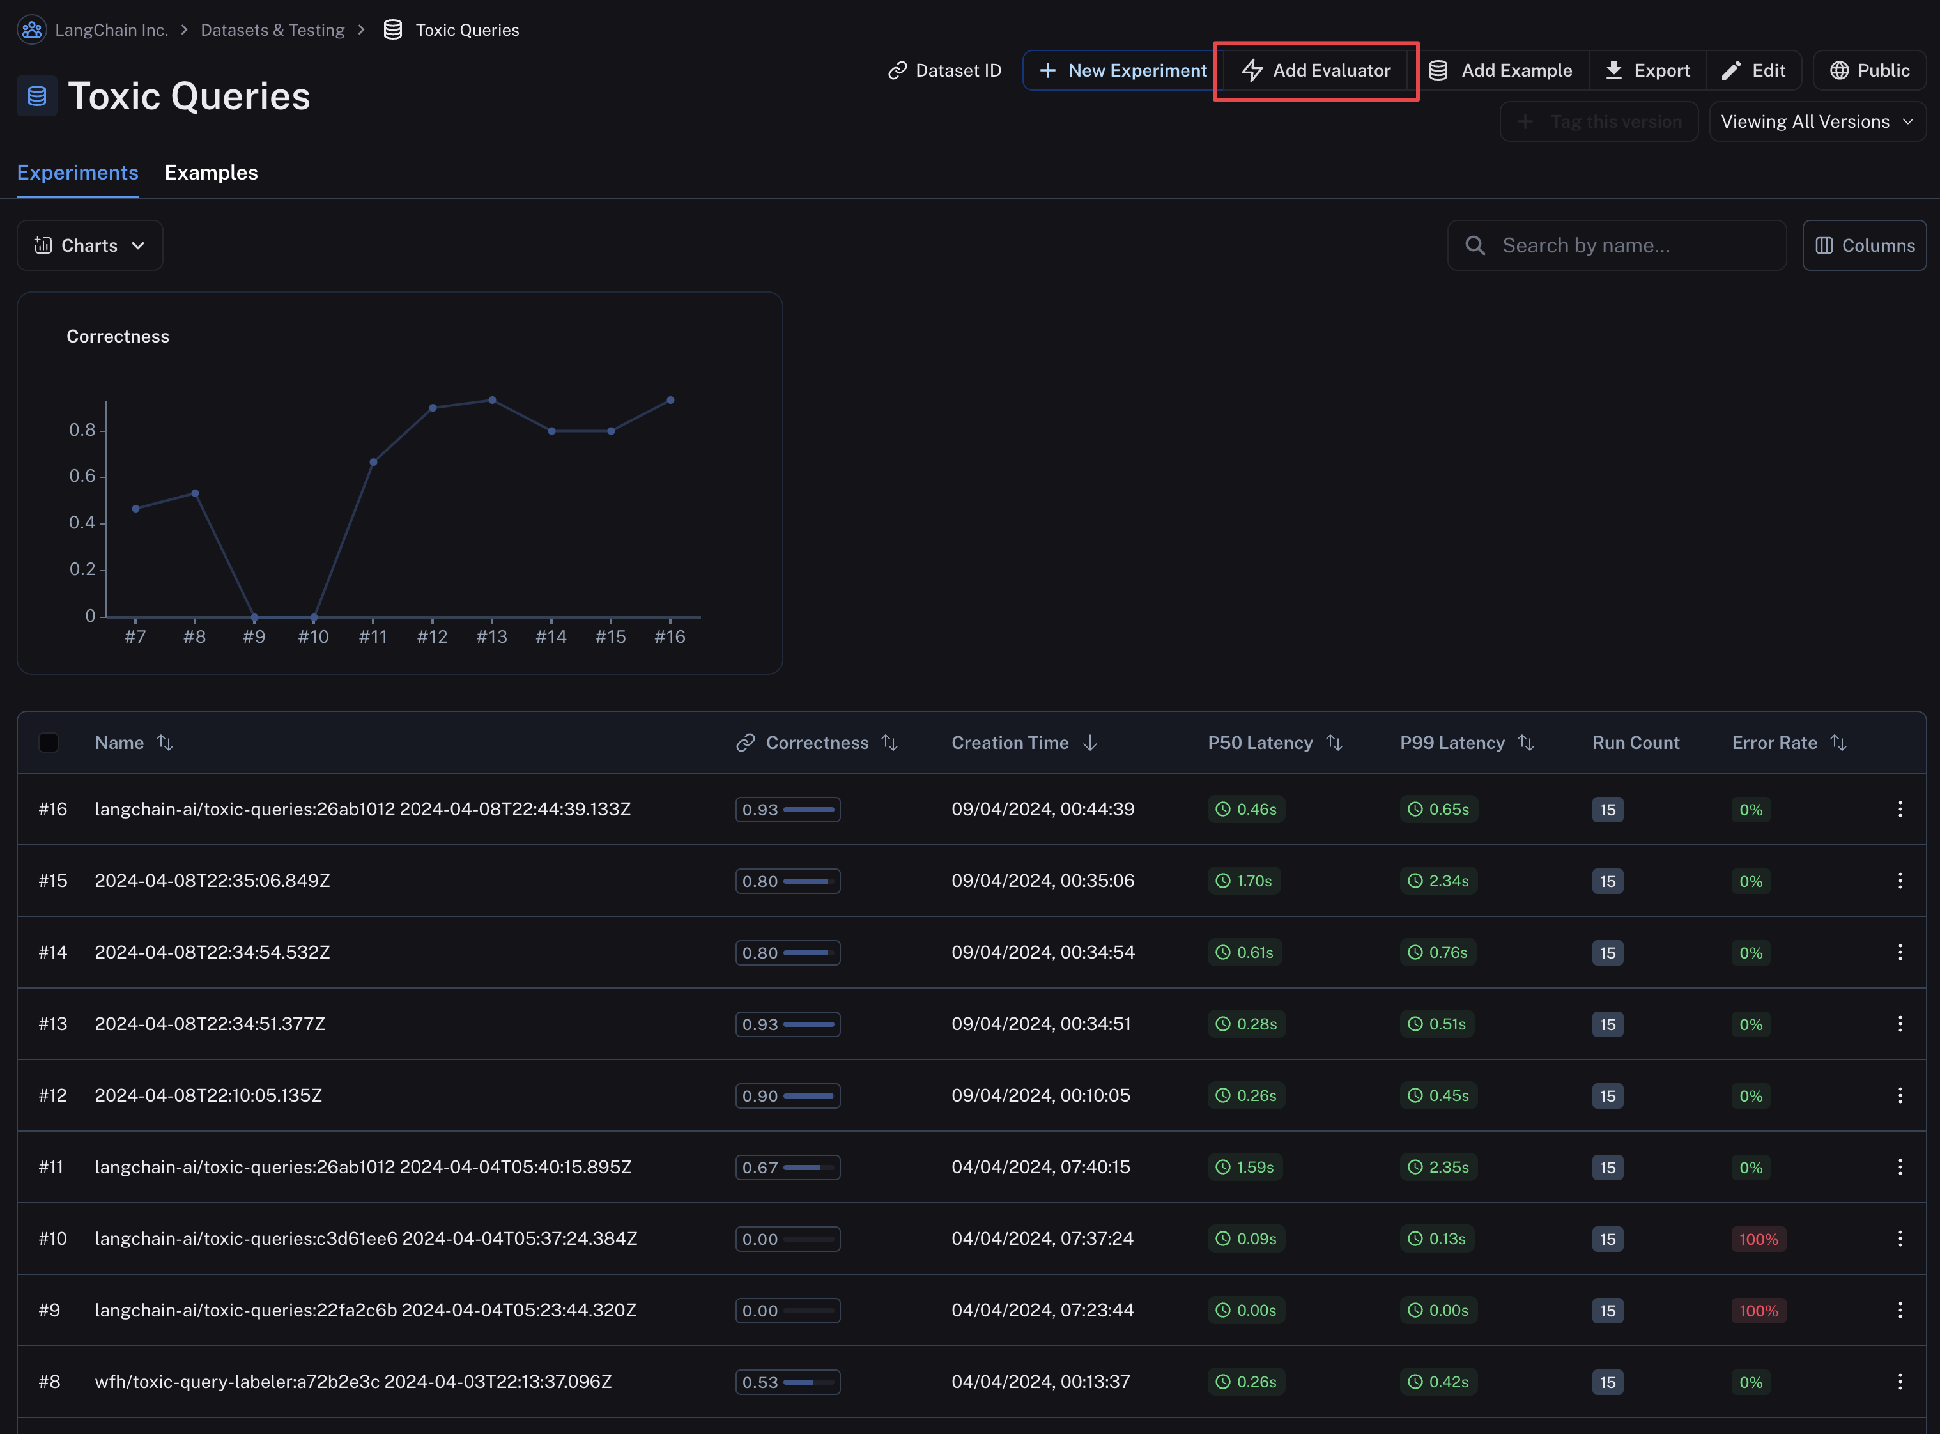Open row #11 three-dot menu
This screenshot has width=1940, height=1434.
pyautogui.click(x=1900, y=1168)
